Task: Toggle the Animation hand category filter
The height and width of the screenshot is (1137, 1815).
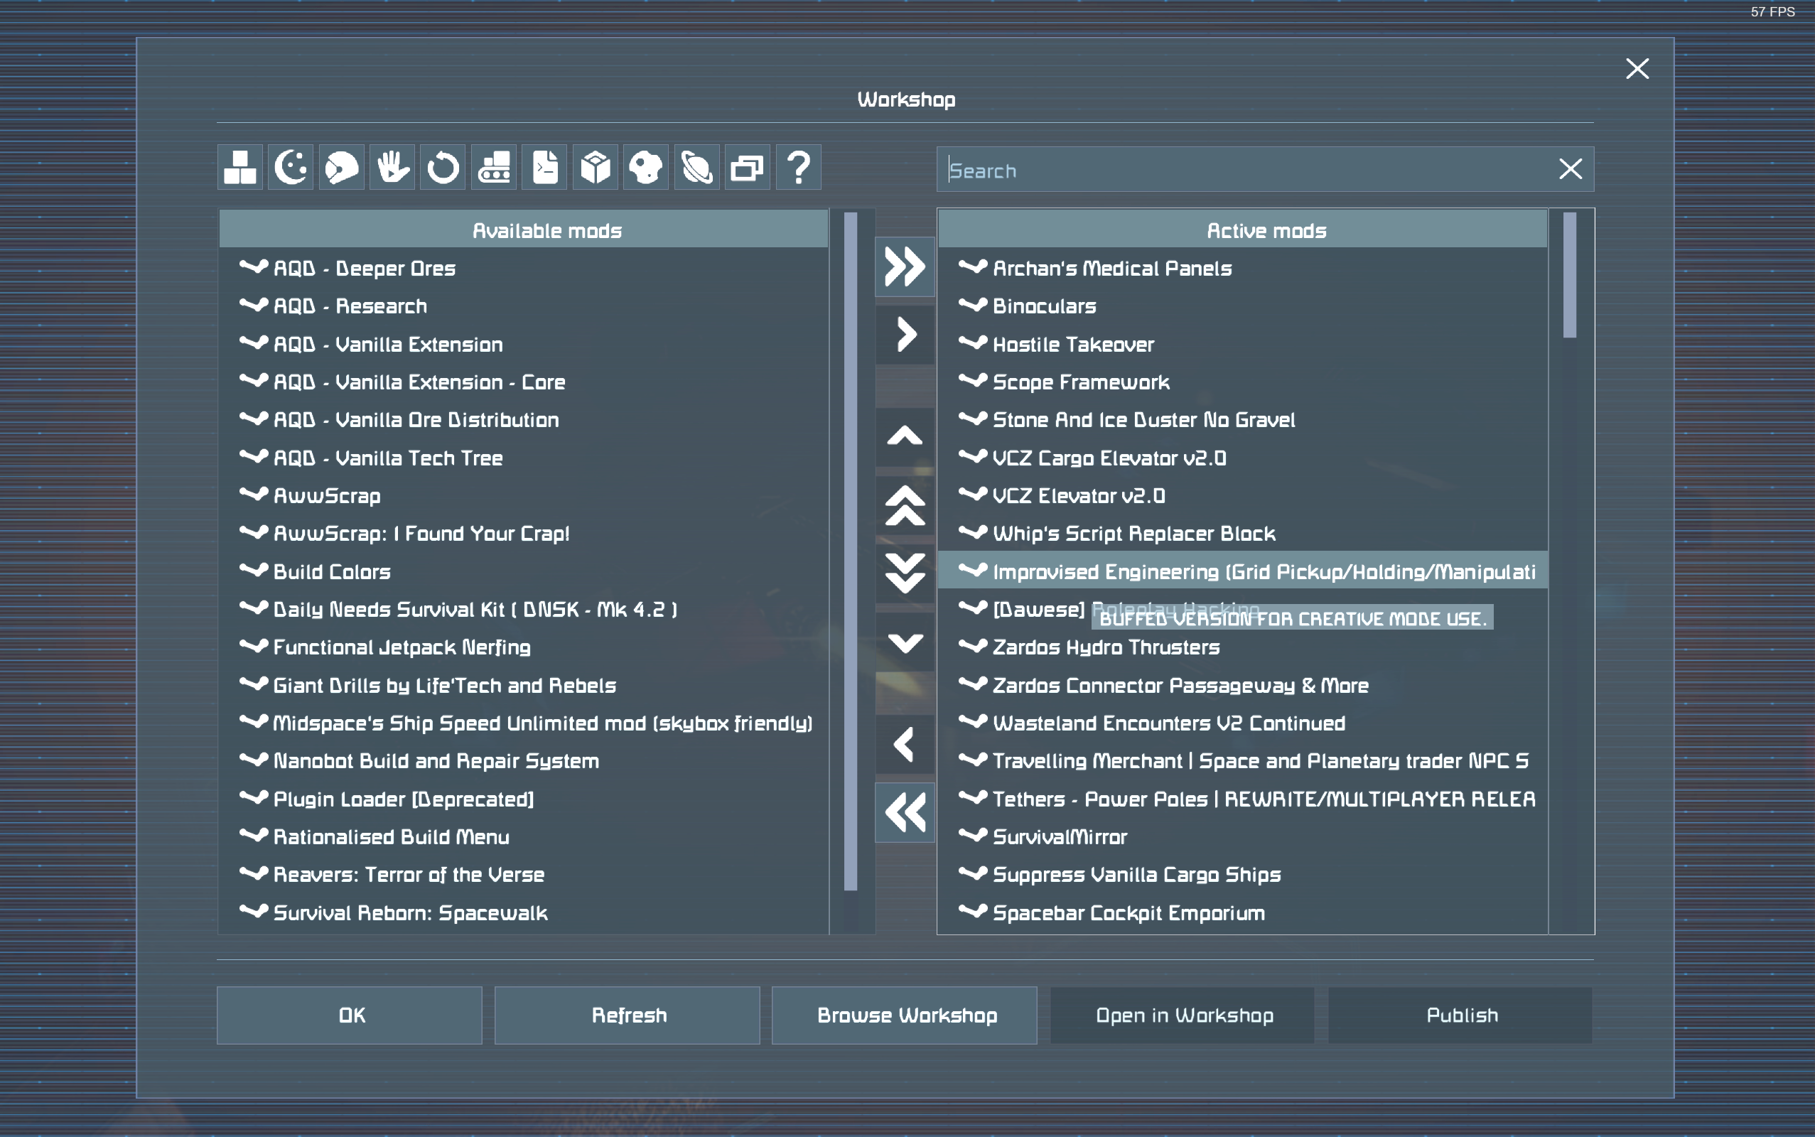Action: click(392, 167)
